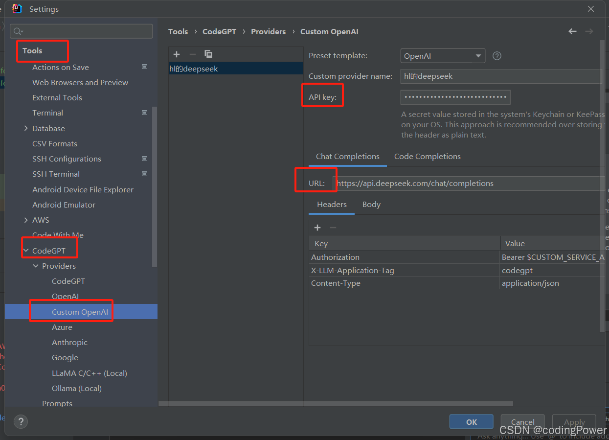609x440 pixels.
Task: Select the CodeGPT provider under Providers
Action: pos(68,281)
